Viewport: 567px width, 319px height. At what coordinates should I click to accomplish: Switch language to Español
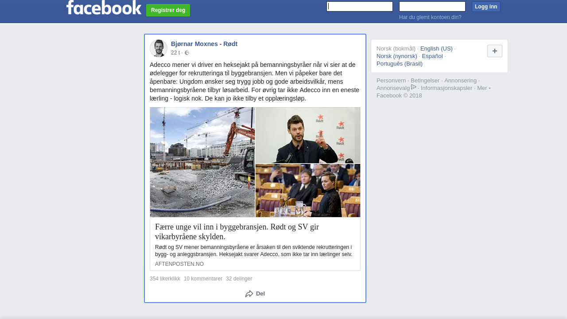[x=432, y=56]
